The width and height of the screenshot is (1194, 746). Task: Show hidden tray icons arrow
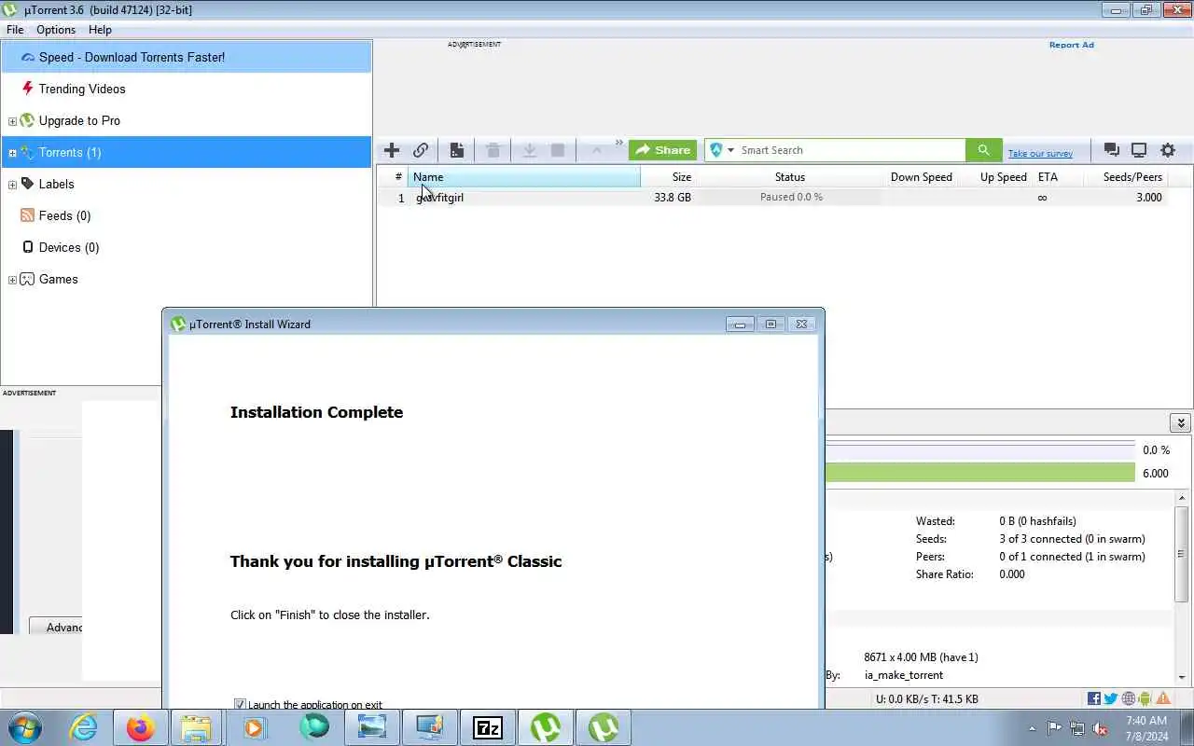coord(1032,729)
